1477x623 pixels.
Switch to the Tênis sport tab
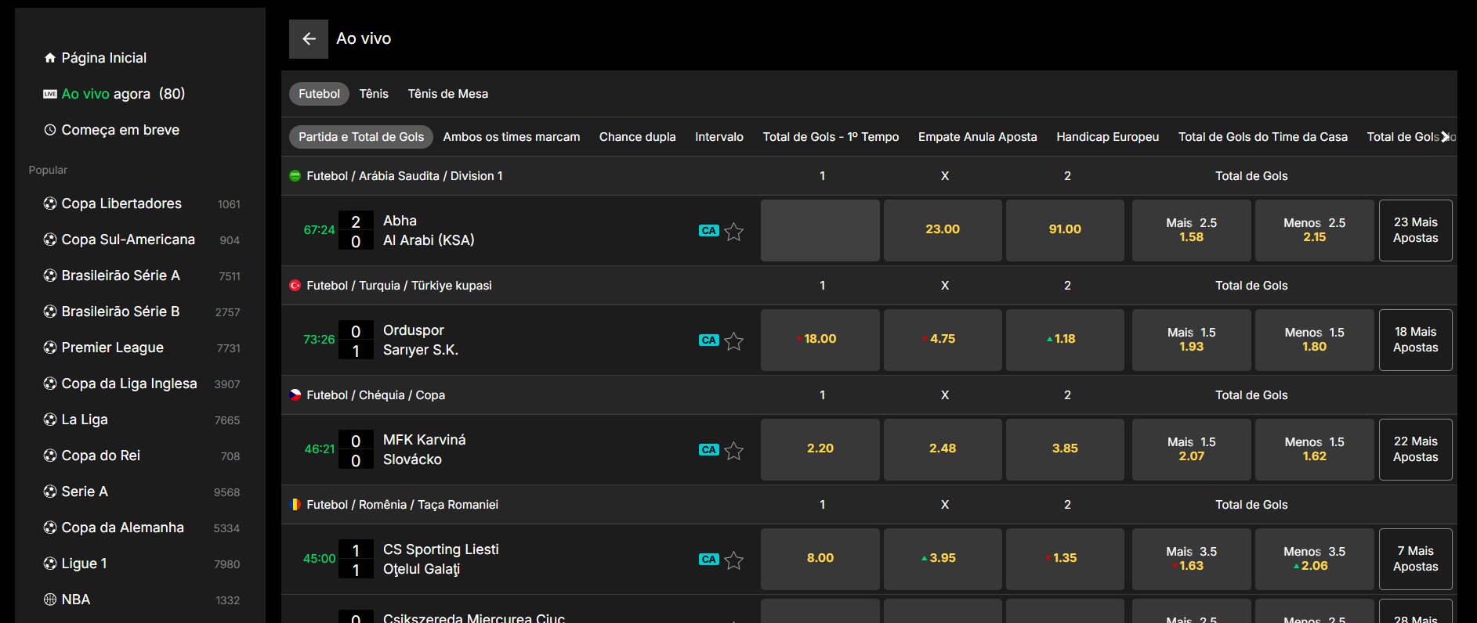pos(374,94)
